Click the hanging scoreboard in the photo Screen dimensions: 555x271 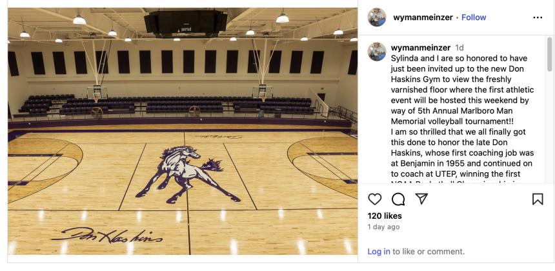click(186, 23)
